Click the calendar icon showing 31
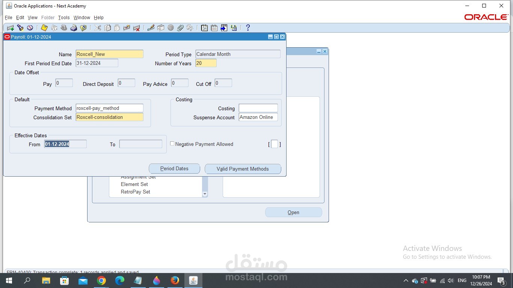 tap(204, 28)
